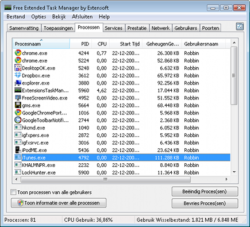
Task: Switch to the Poorten tab
Action: coord(210,28)
